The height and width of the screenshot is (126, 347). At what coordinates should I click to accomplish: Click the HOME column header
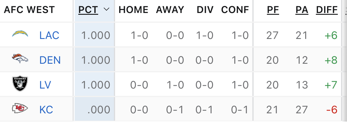click(x=133, y=10)
